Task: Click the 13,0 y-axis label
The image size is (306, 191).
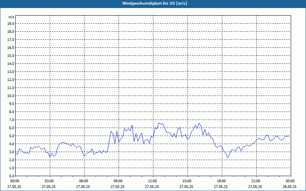Action: [11, 71]
